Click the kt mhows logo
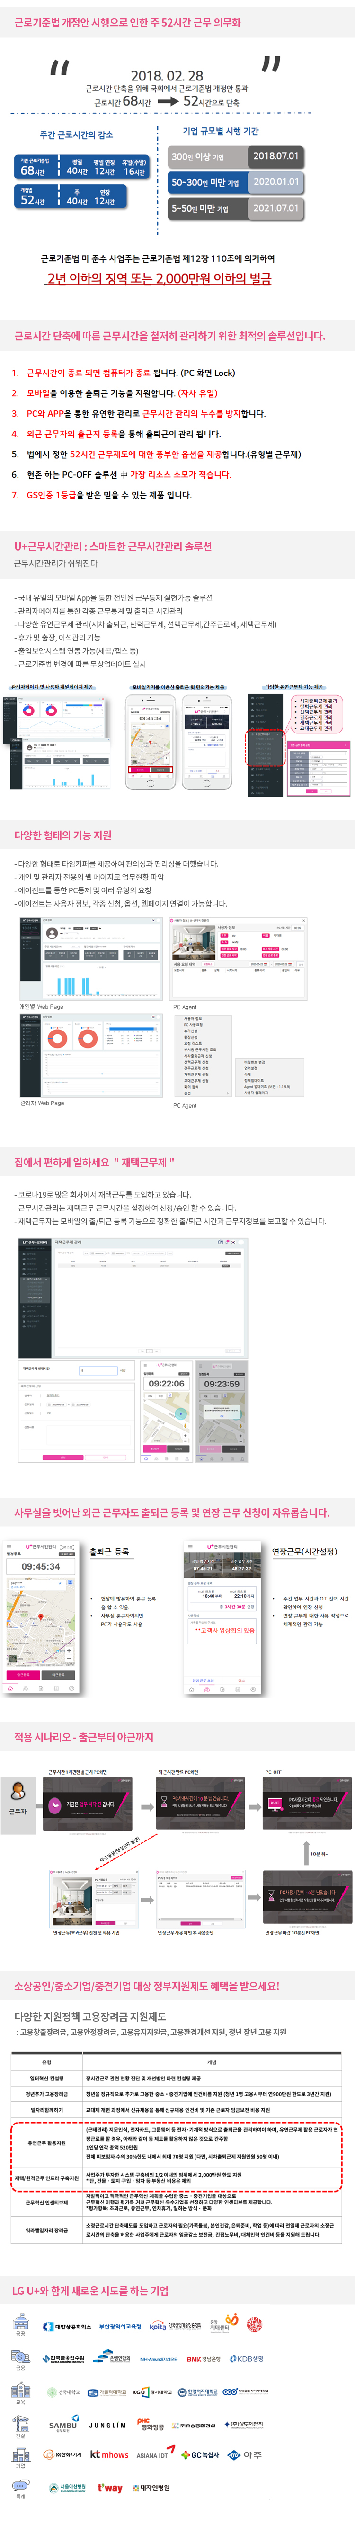355x2524 pixels. [x=109, y=2455]
